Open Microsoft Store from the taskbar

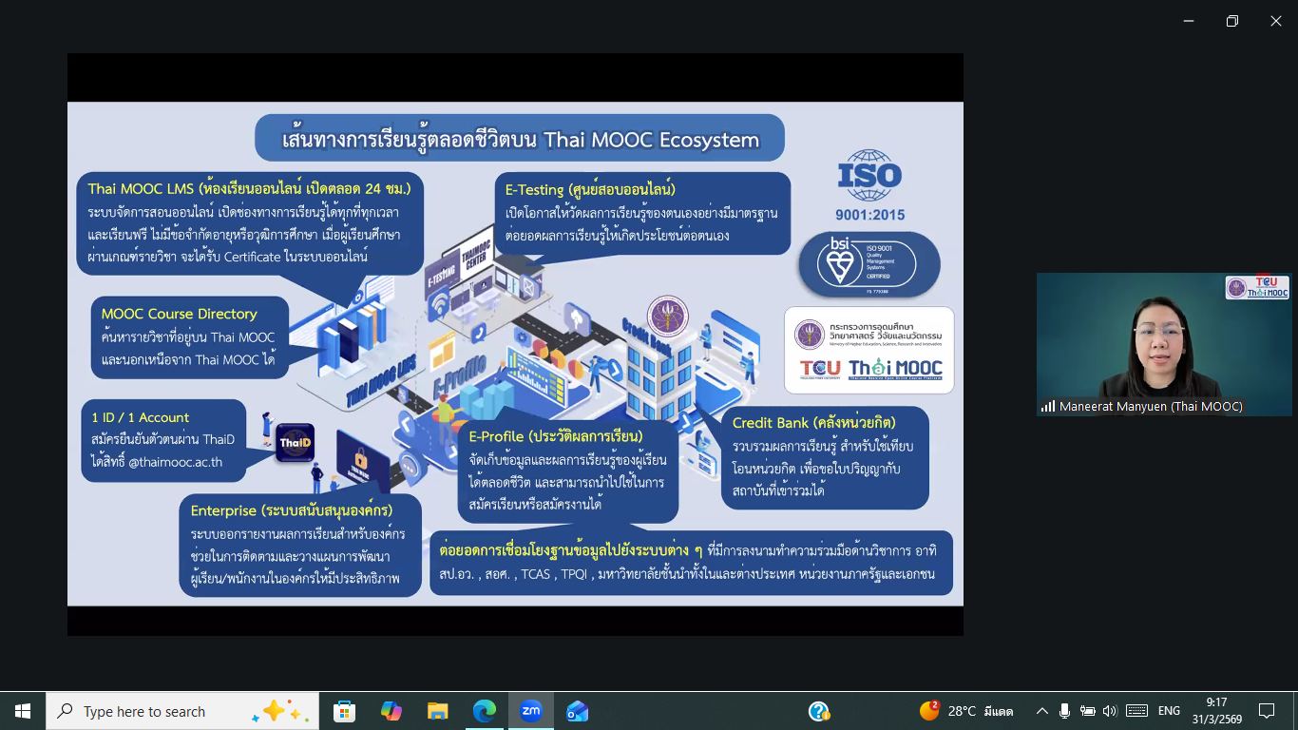pos(344,711)
